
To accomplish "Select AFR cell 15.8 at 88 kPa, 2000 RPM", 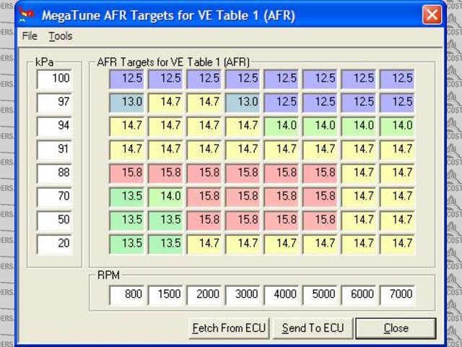I will (204, 173).
